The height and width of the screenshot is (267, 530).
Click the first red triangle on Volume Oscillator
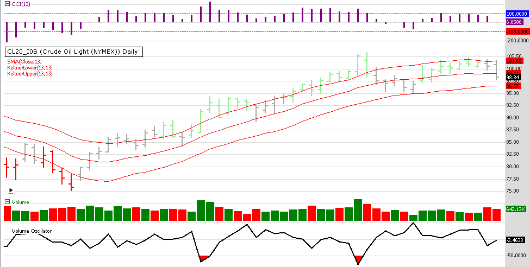[x=204, y=258]
